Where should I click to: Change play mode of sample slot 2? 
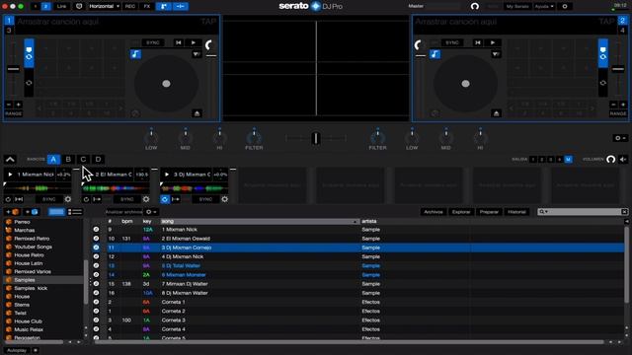[97, 199]
